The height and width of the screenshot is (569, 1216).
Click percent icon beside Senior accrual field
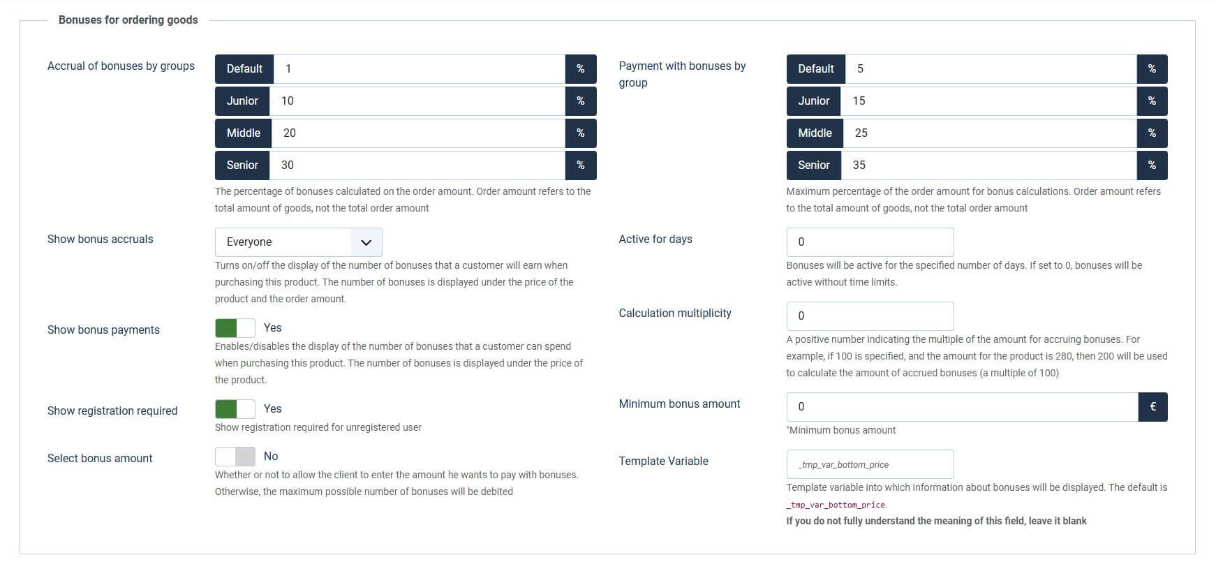point(580,165)
